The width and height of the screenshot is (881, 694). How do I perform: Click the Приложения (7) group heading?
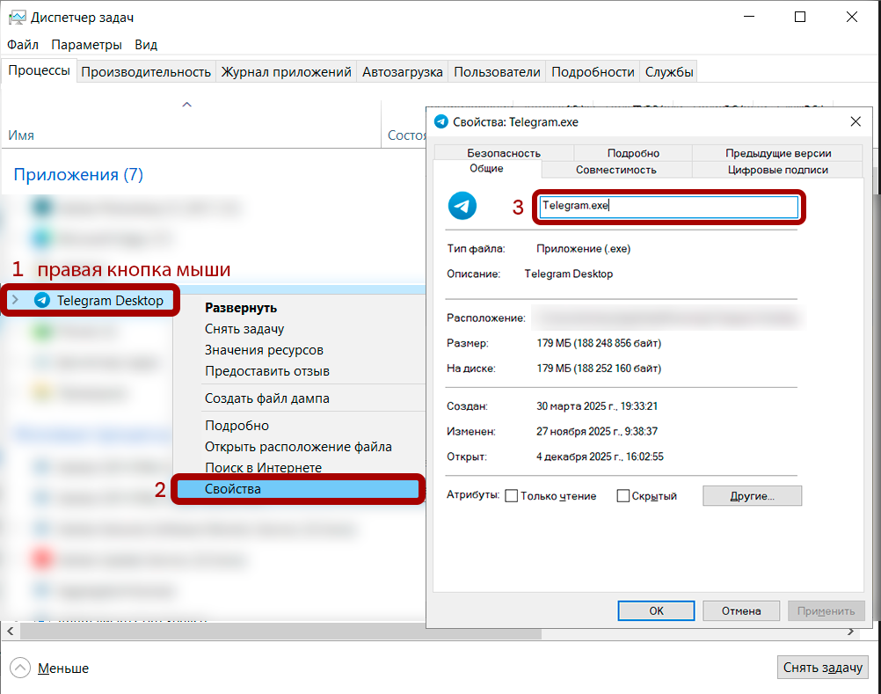click(78, 174)
